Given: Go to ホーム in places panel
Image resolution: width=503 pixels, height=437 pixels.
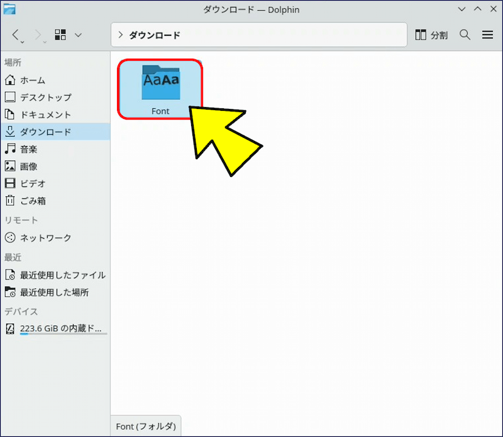Looking at the screenshot, I should coord(32,80).
